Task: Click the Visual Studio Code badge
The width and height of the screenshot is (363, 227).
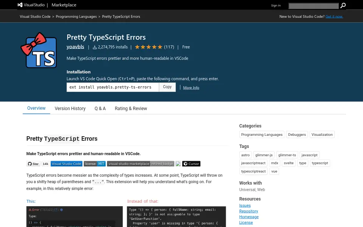Action: (x=67, y=164)
